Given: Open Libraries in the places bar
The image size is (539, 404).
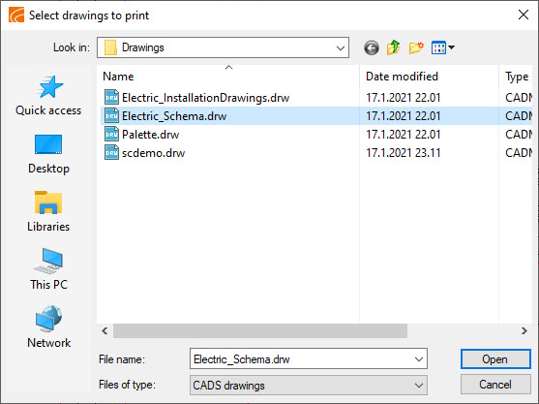Looking at the screenshot, I should click(x=48, y=212).
